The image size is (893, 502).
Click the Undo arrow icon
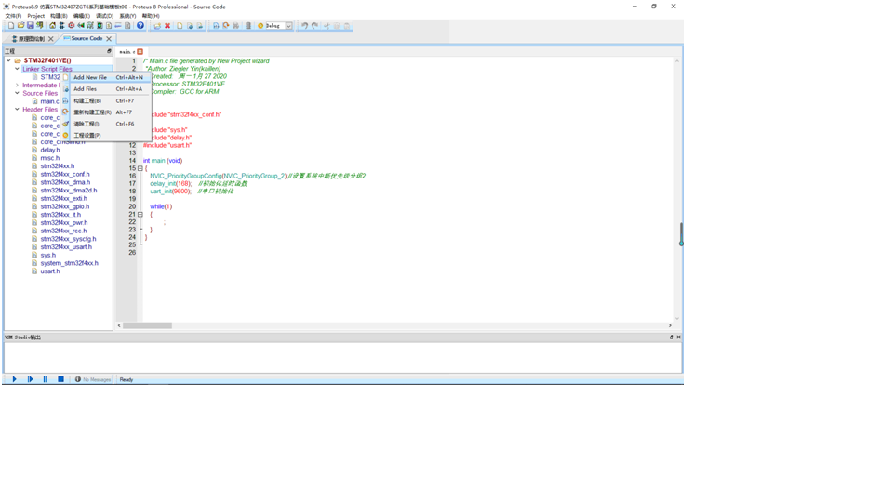coord(305,26)
